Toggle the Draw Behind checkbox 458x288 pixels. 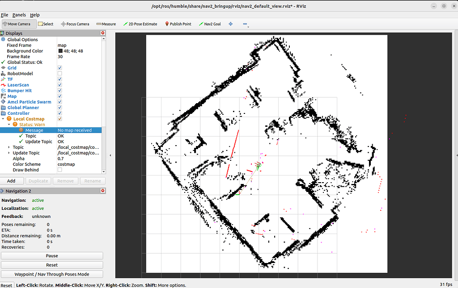(x=60, y=170)
